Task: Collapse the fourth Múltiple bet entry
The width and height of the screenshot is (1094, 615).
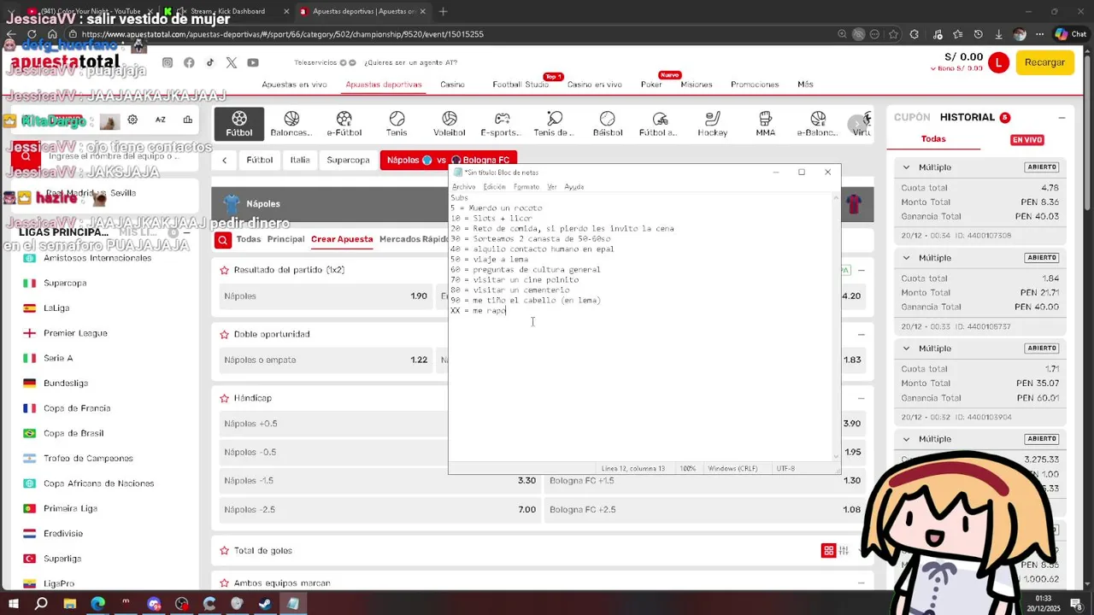Action: coord(906,439)
